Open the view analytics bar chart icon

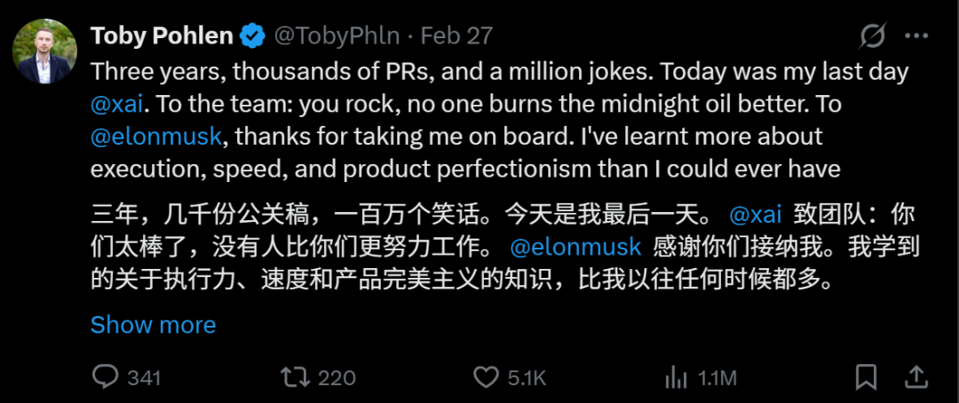click(x=677, y=377)
